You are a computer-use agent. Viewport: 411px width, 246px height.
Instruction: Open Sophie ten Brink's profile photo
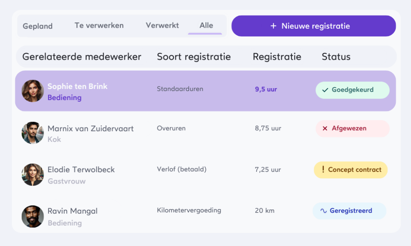[33, 91]
